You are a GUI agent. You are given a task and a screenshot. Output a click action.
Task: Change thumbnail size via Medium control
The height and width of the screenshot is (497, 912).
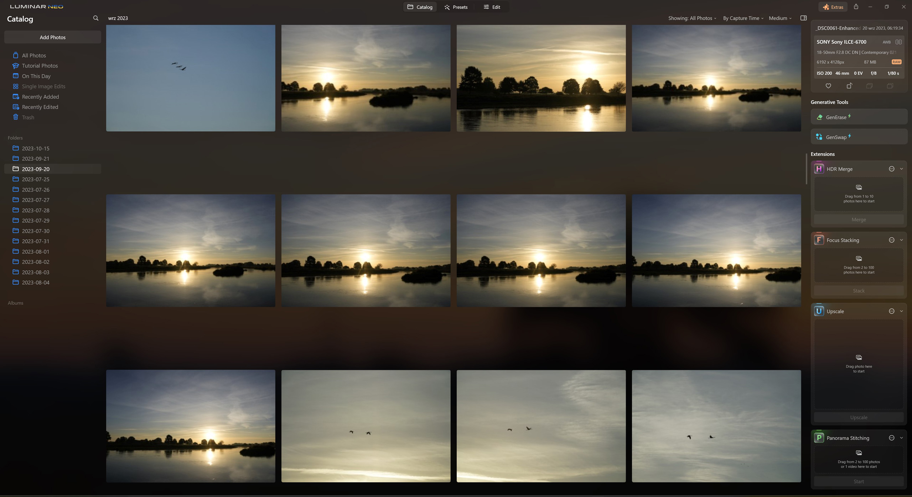pyautogui.click(x=779, y=18)
